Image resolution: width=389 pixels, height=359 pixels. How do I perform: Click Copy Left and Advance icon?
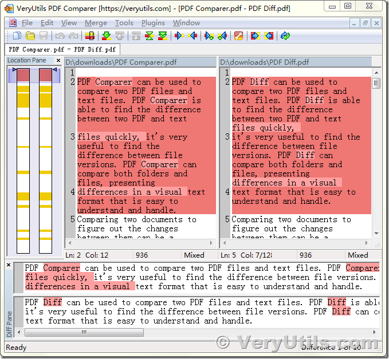(222, 36)
